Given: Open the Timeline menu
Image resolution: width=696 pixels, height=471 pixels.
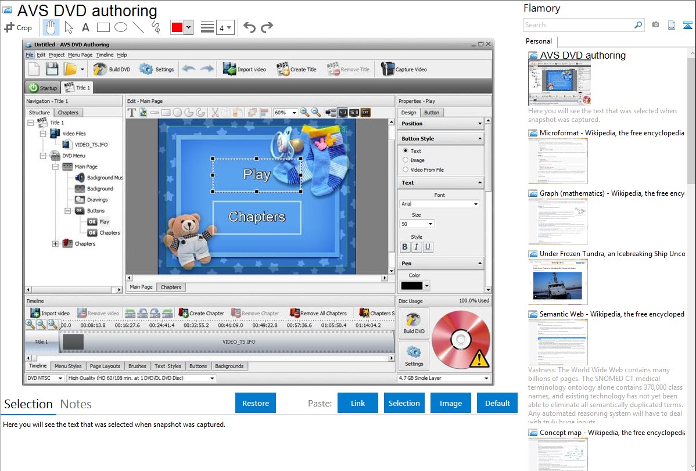Looking at the screenshot, I should pos(105,55).
